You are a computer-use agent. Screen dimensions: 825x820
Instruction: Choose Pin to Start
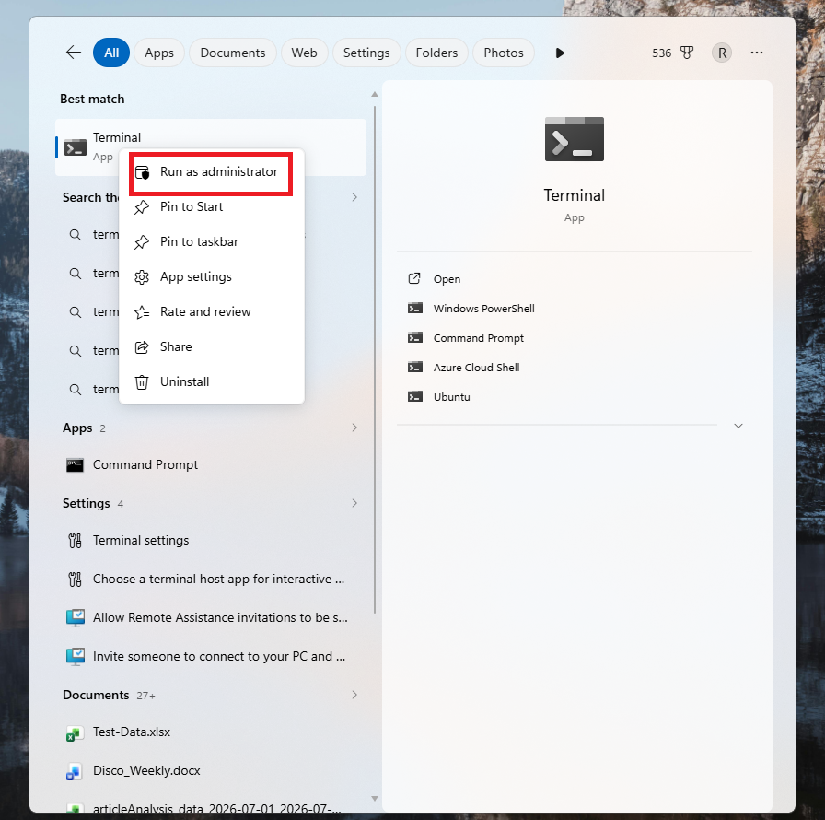tap(211, 206)
